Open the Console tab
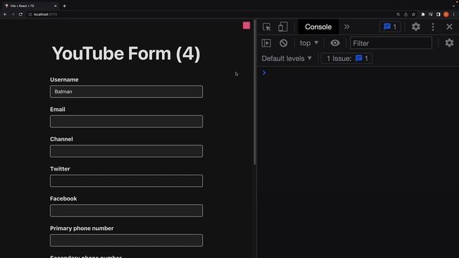459x258 pixels. pos(318,27)
